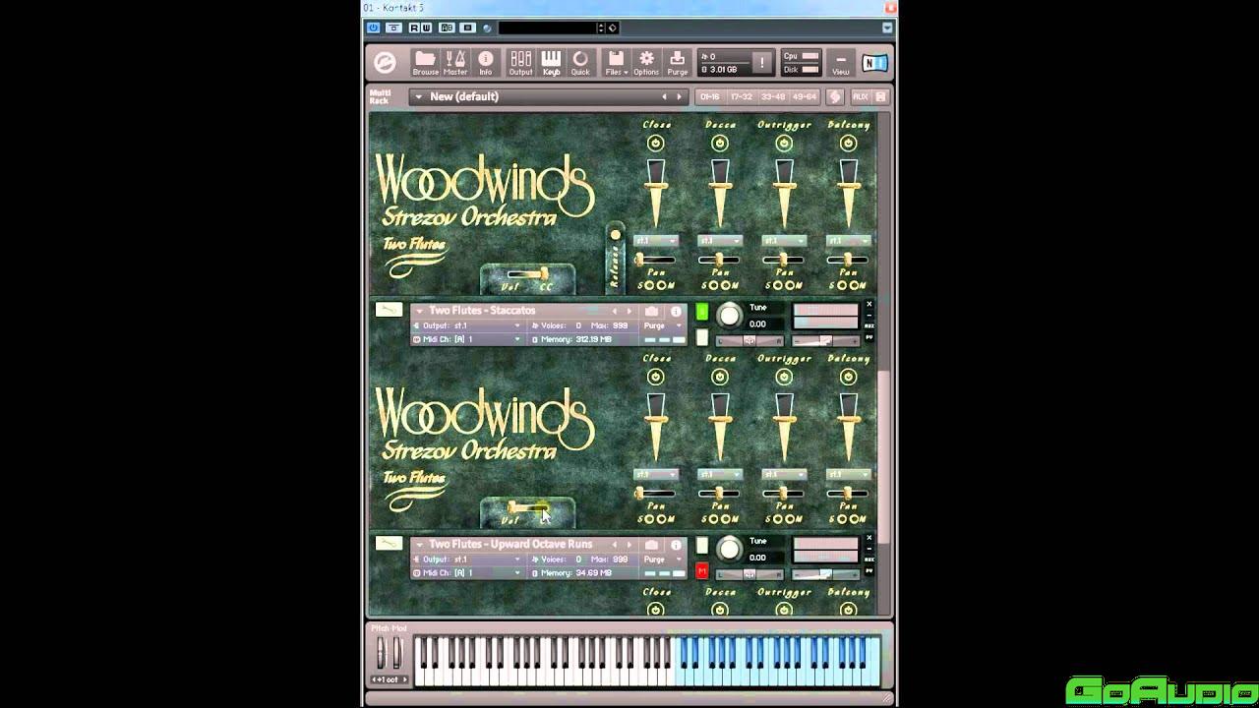Click the Pitch wheel
This screenshot has width=1259, height=708.
381,652
